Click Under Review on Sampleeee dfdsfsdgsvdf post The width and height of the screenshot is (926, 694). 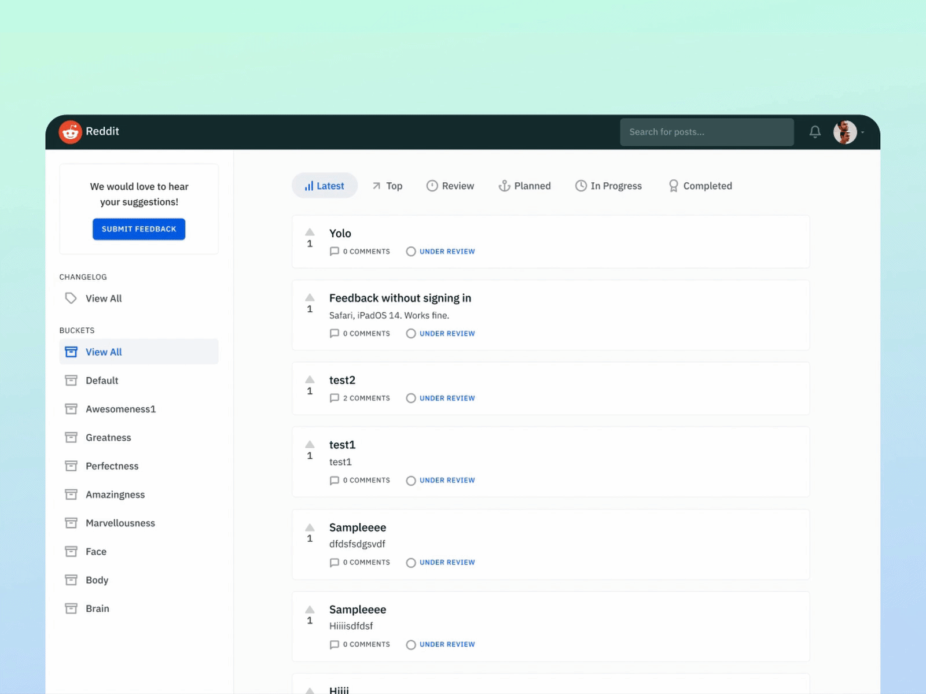[447, 562]
